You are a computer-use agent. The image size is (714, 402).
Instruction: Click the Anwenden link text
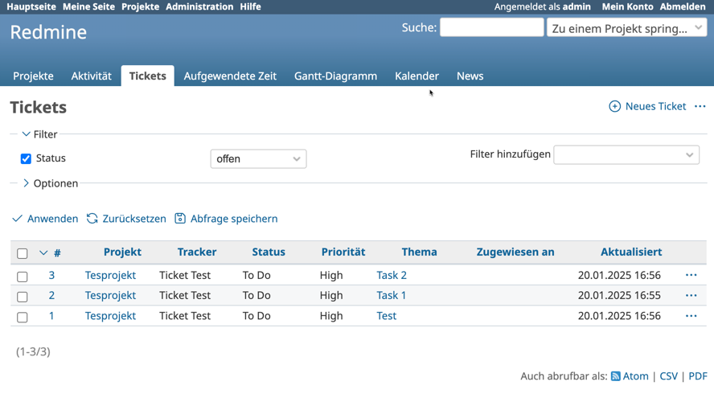(52, 219)
